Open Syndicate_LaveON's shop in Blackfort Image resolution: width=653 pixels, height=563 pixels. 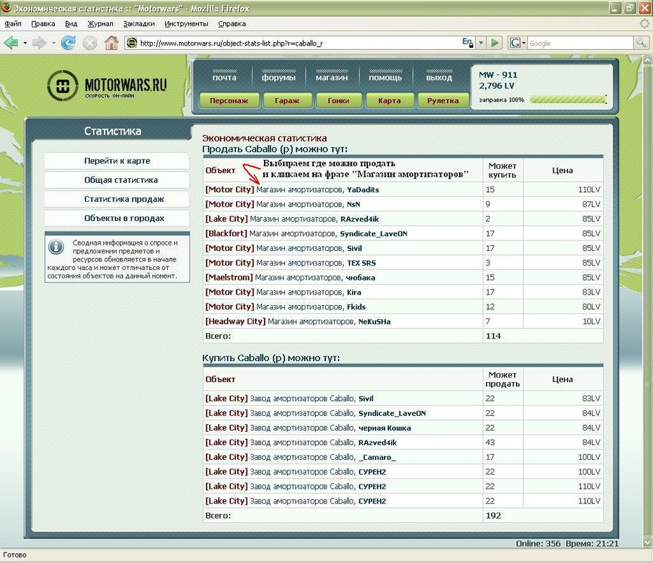pyautogui.click(x=293, y=233)
